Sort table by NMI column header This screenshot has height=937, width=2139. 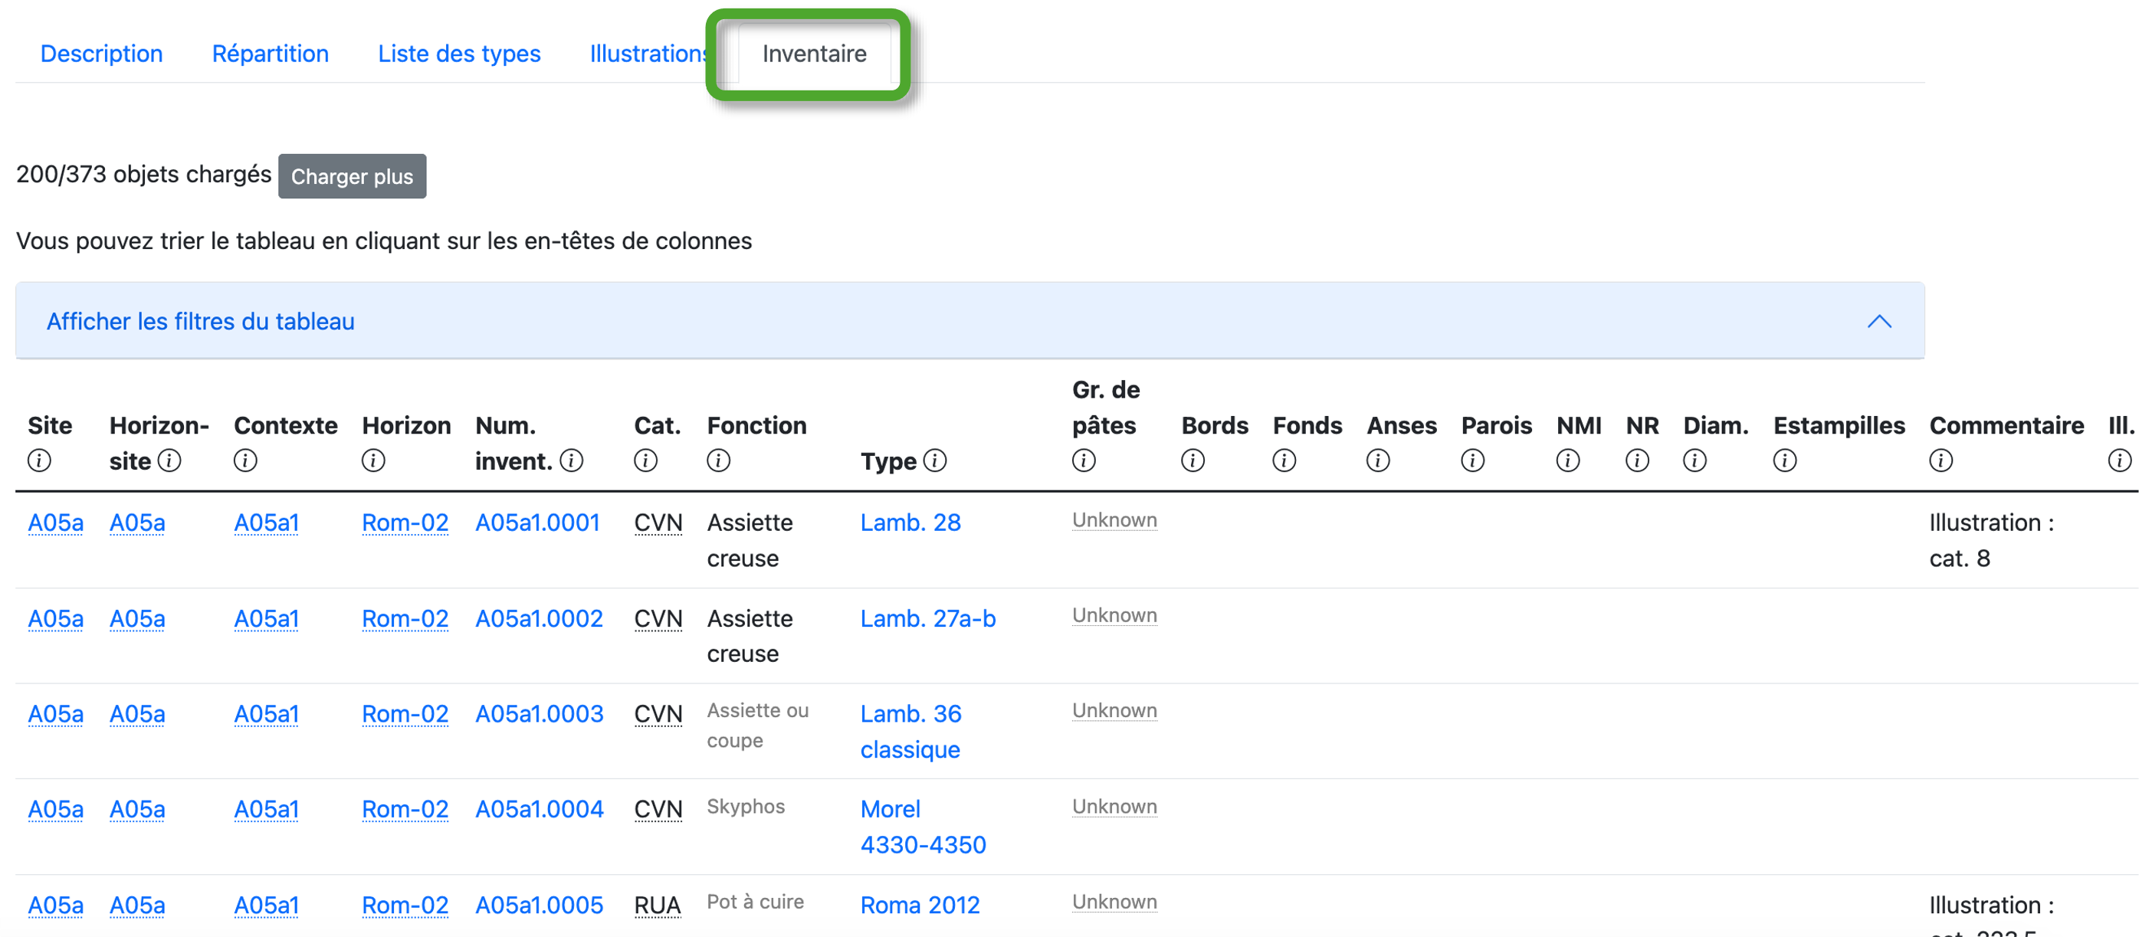1578,426
